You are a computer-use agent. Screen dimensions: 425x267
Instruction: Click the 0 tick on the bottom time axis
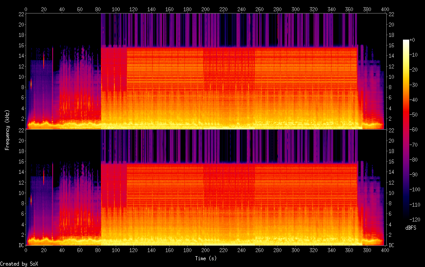pyautogui.click(x=26, y=250)
